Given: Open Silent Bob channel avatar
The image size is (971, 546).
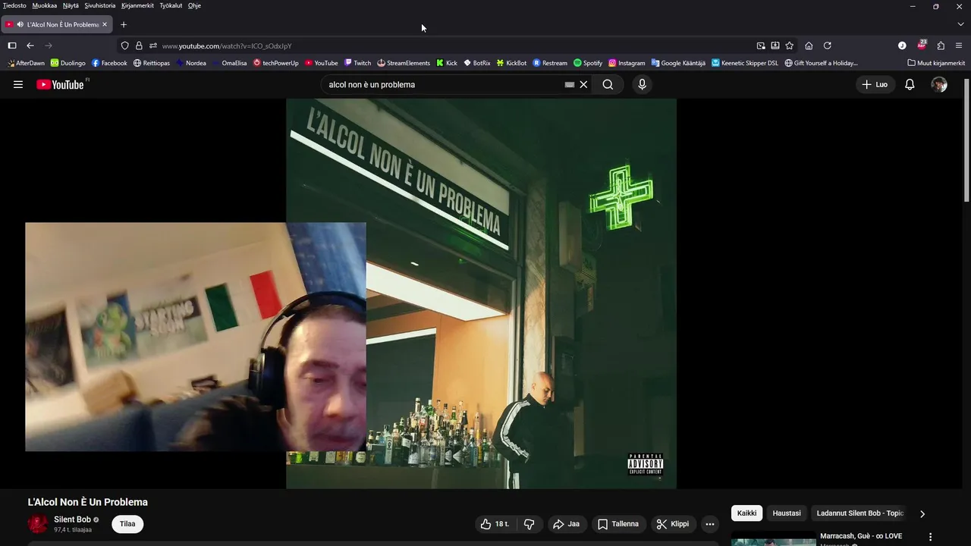Looking at the screenshot, I should [x=38, y=524].
